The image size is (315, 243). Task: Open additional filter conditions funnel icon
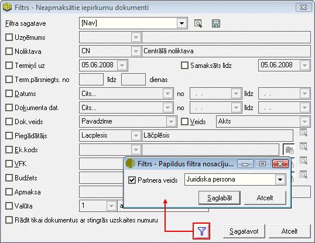coord(201,231)
